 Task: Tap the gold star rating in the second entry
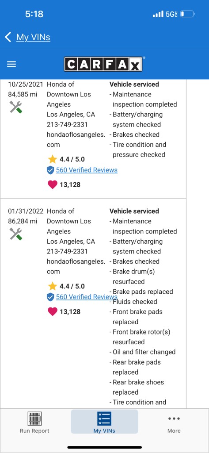(53, 286)
